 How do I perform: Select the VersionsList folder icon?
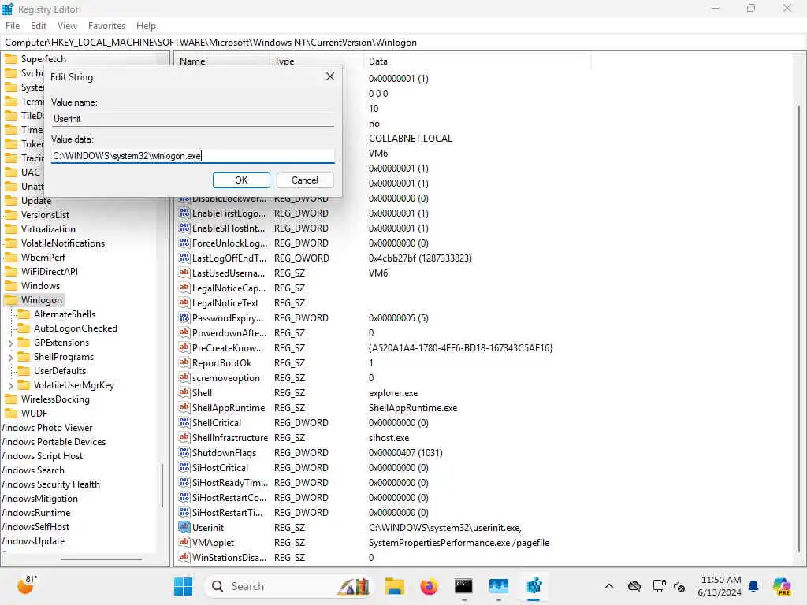coord(11,215)
